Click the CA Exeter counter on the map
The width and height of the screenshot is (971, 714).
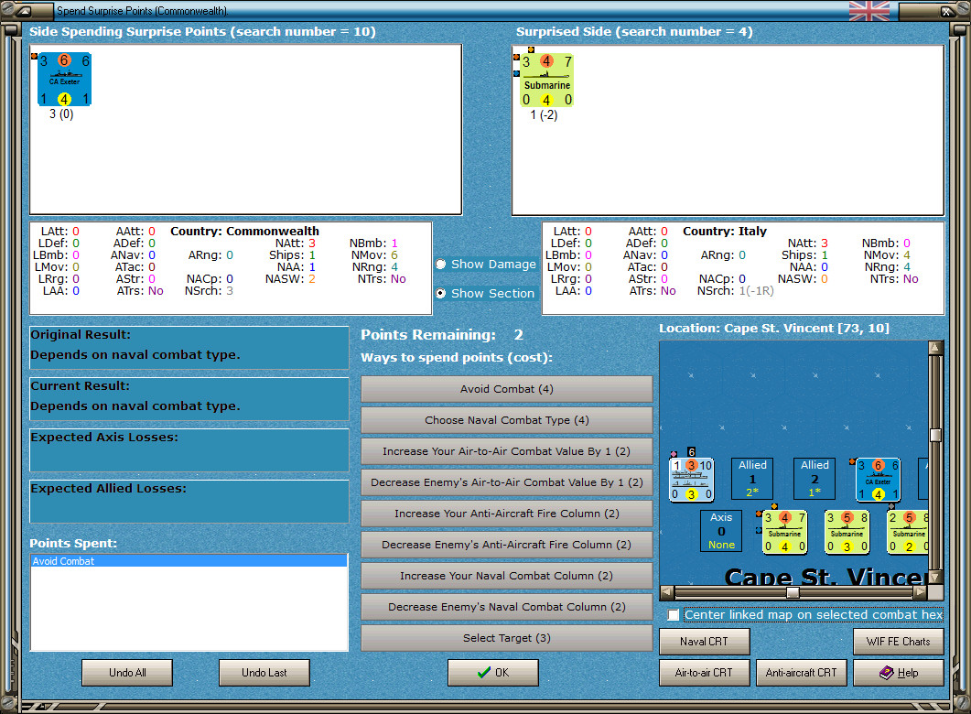click(x=879, y=480)
